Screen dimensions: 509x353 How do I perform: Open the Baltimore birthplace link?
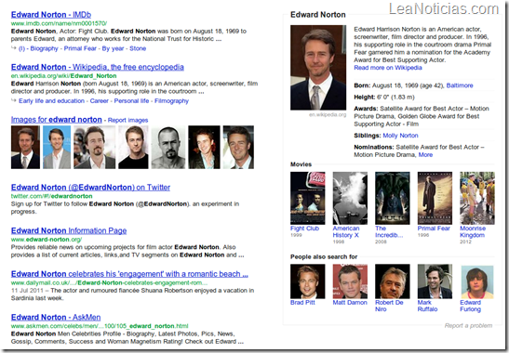coord(460,85)
